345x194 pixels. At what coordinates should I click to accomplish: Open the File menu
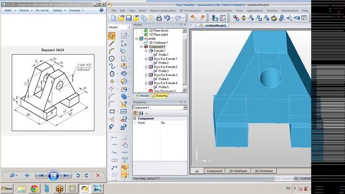pos(114,11)
